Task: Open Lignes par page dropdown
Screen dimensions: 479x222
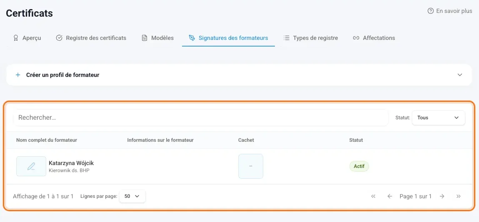Action: coord(132,196)
